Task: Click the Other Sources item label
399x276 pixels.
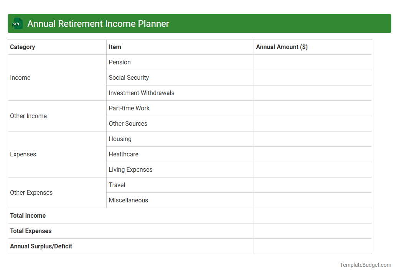Action: pos(128,123)
